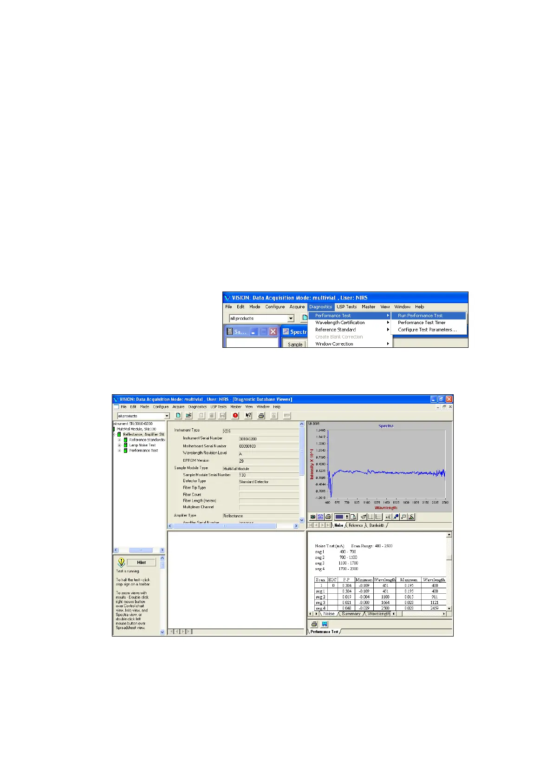553x783 pixels.
Task: Click rightmost peak chart icon in Spectra toolbar
Action: tap(411, 517)
